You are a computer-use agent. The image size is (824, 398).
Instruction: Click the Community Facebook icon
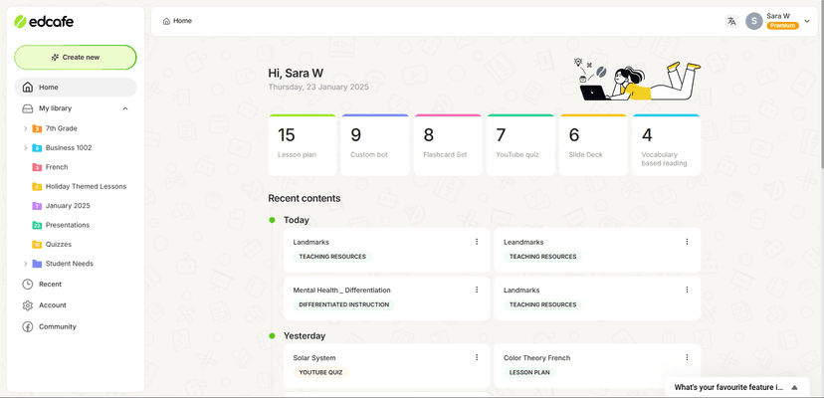coord(27,327)
